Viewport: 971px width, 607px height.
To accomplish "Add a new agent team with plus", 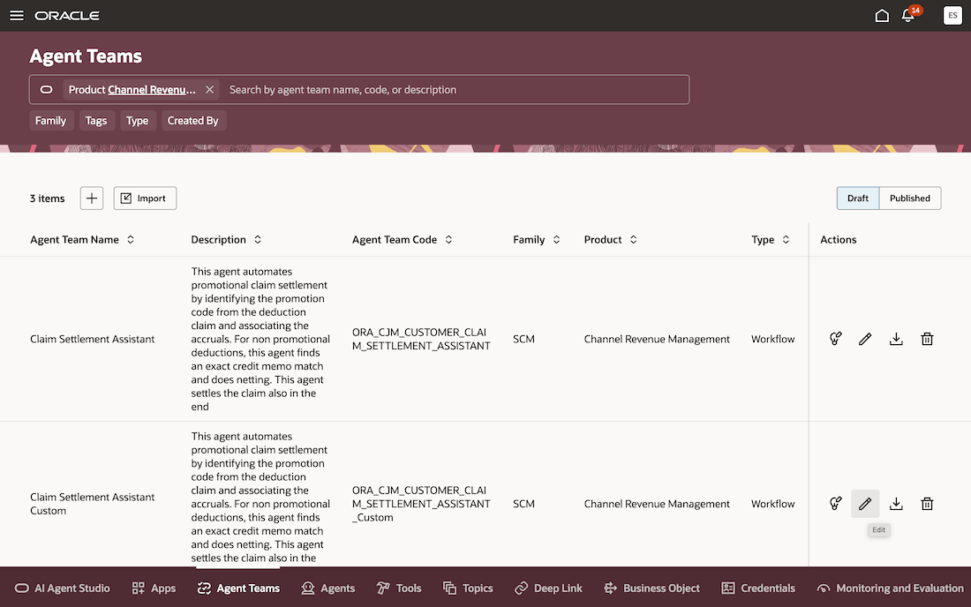I will click(92, 198).
